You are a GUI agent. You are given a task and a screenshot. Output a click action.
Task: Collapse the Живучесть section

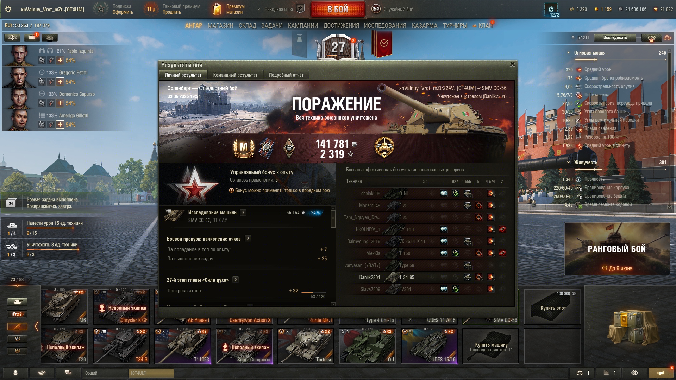pyautogui.click(x=568, y=163)
